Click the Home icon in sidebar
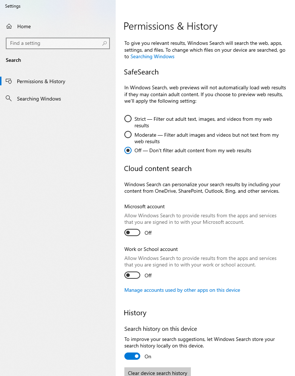The height and width of the screenshot is (376, 295). coord(9,26)
